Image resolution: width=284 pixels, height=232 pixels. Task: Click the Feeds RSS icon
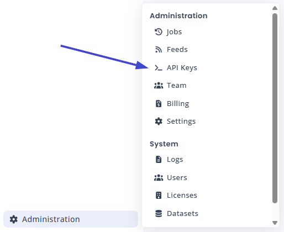[x=159, y=50]
